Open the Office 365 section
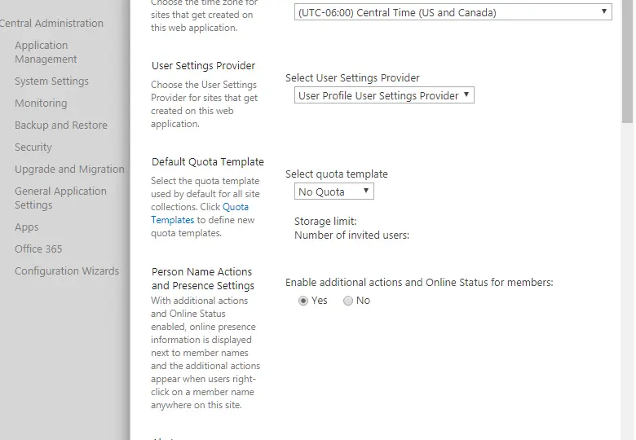Viewport: 636px width, 440px height. pos(38,249)
